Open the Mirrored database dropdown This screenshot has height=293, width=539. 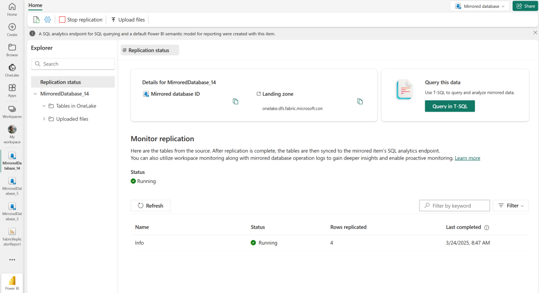(x=480, y=6)
